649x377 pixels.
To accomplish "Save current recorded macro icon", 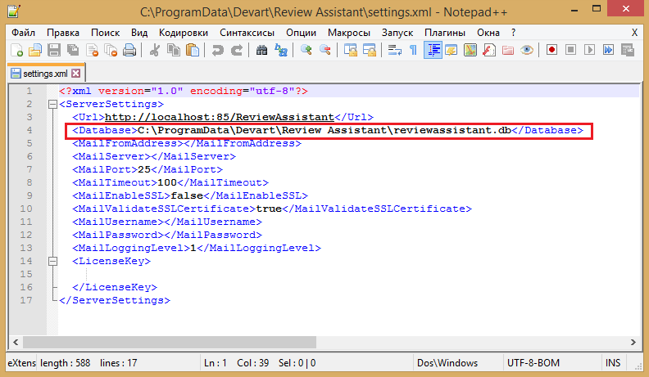I will pos(628,51).
